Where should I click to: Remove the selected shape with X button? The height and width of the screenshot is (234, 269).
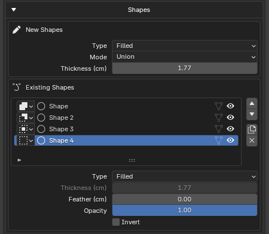click(252, 141)
